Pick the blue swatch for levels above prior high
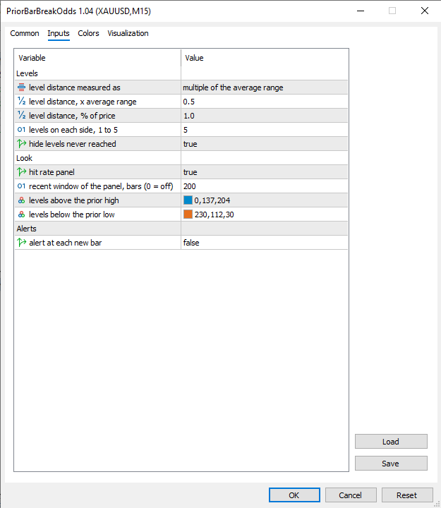Screen dimensions: 441x508 tap(188, 200)
